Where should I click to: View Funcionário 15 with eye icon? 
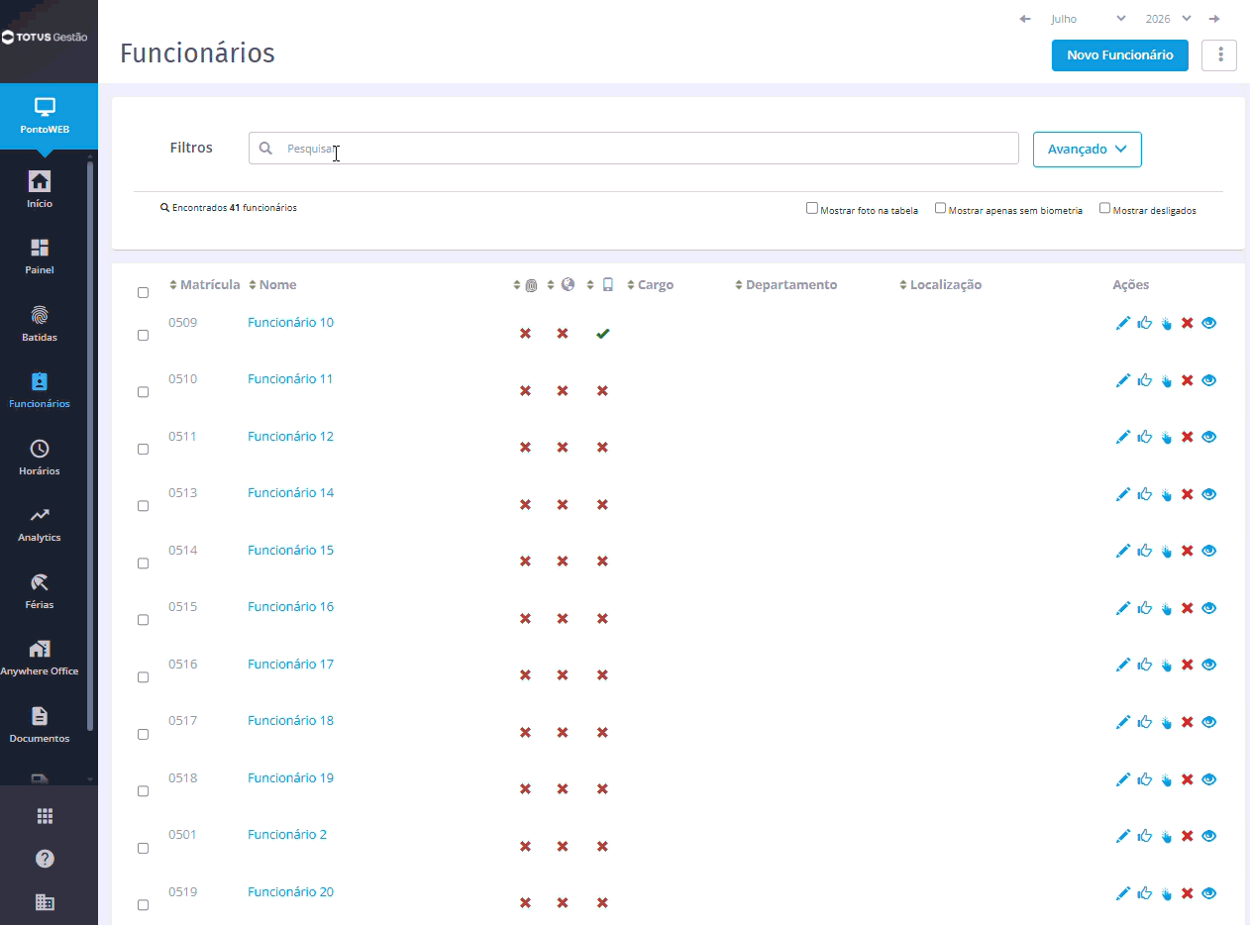point(1208,551)
